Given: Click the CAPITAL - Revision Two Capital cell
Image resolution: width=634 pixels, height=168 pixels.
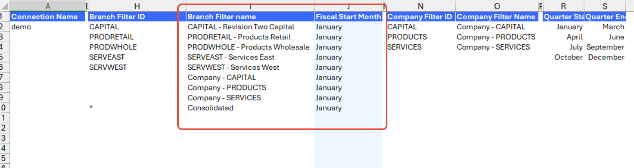Looking at the screenshot, I should (x=241, y=27).
